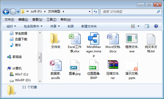Click the « chevron in address bar

28,11
